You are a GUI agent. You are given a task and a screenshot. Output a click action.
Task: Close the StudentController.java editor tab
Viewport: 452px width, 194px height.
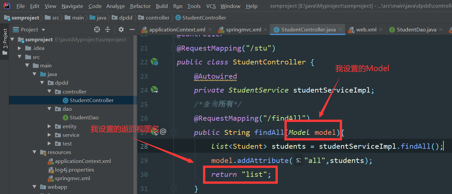[341, 29]
